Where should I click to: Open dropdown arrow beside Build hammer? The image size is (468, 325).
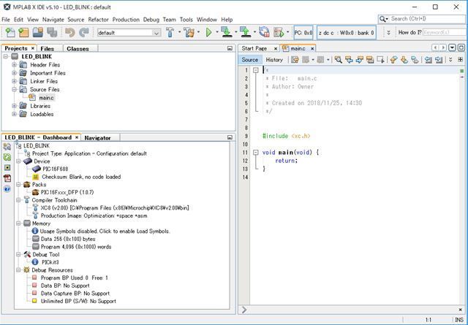pyautogui.click(x=180, y=32)
